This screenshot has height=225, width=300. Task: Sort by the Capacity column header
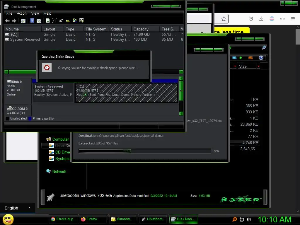(x=146, y=29)
